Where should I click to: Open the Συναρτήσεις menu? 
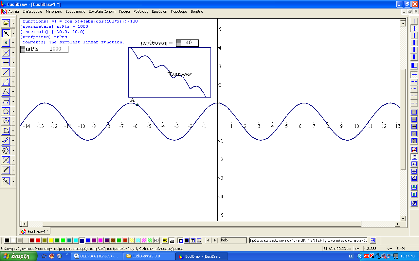76,11
